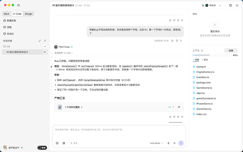Switch to the Work mode tab
This screenshot has height=152, width=243.
(x=6, y=14)
